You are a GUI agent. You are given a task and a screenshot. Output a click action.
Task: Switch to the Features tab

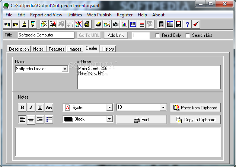(x=57, y=49)
